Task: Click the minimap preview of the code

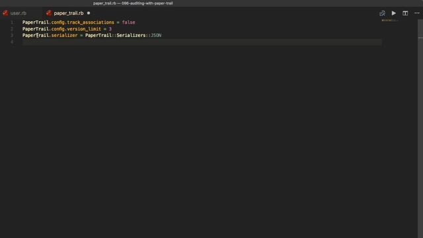Action: 390,20
